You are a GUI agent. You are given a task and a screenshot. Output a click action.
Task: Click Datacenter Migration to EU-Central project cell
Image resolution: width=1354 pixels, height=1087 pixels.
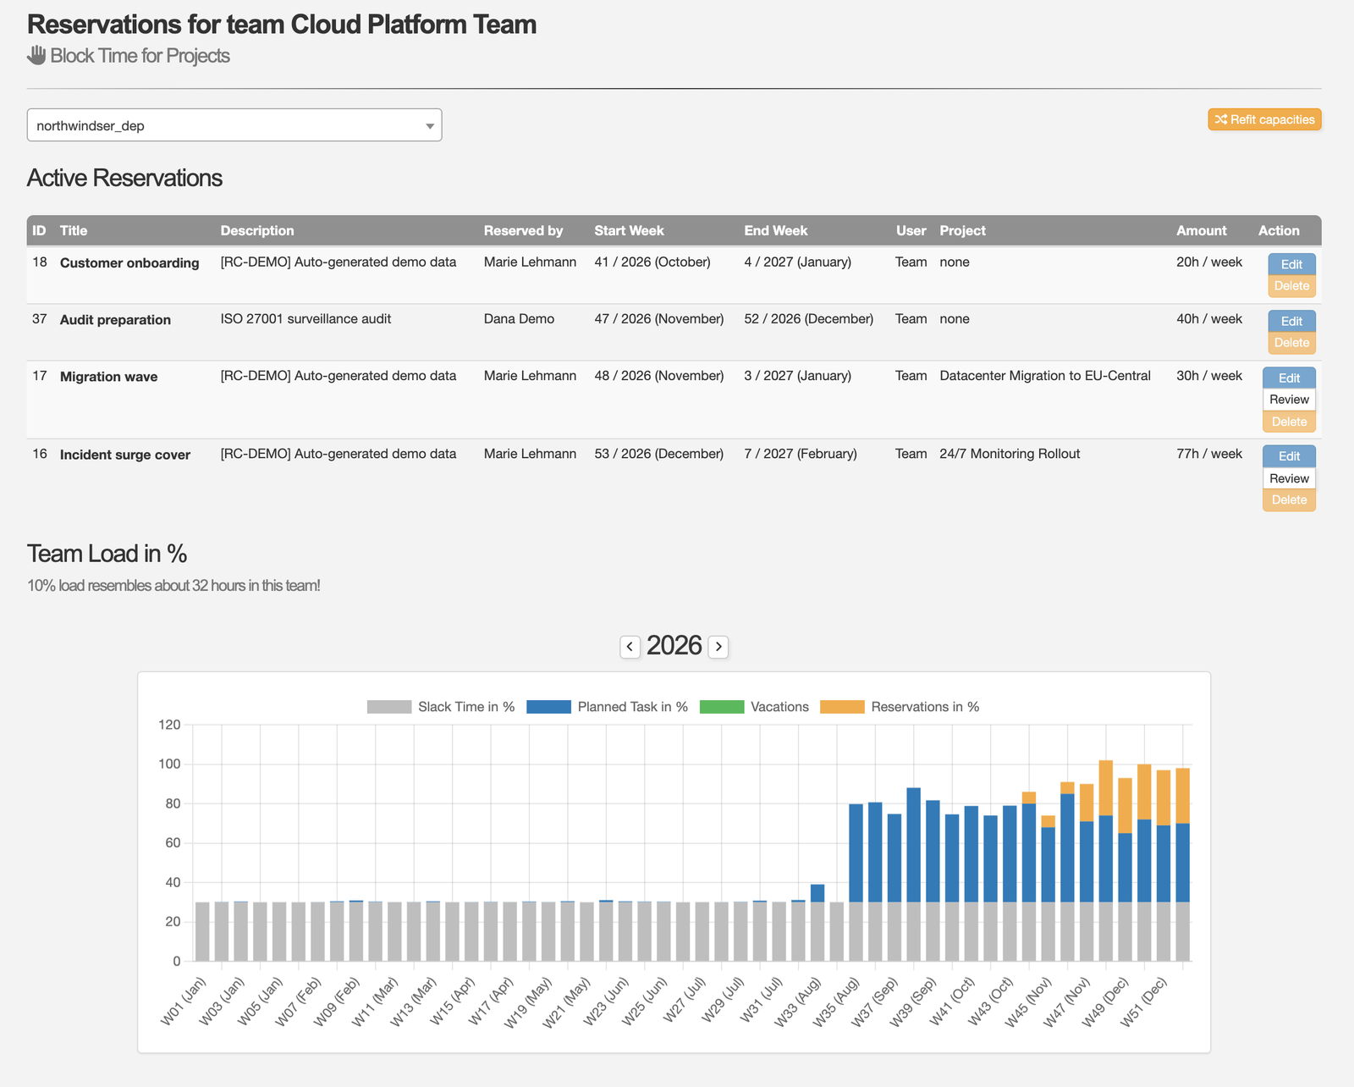(1045, 376)
